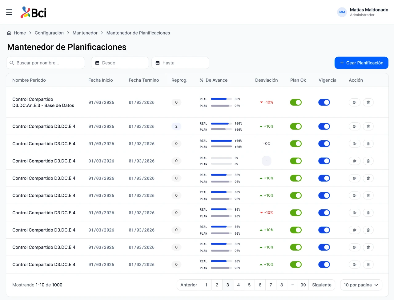Click the Bci logo
Screen dimensions: 394x300
33,12
